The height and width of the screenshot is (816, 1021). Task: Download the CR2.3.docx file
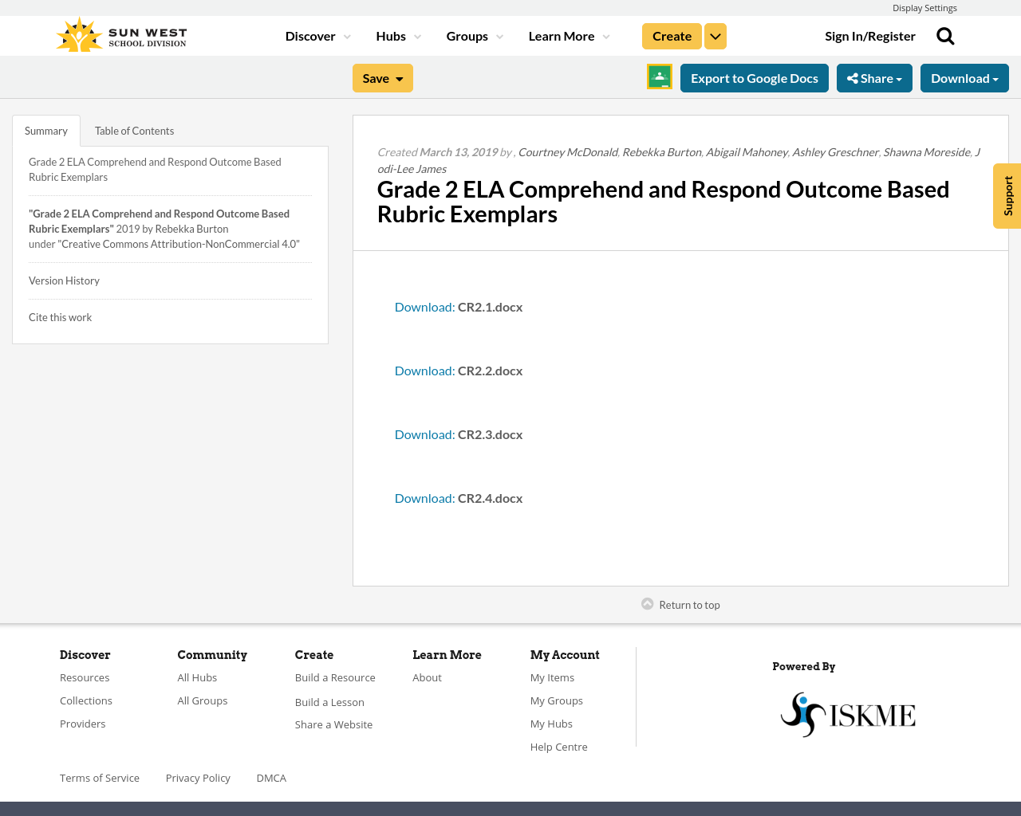click(x=424, y=433)
